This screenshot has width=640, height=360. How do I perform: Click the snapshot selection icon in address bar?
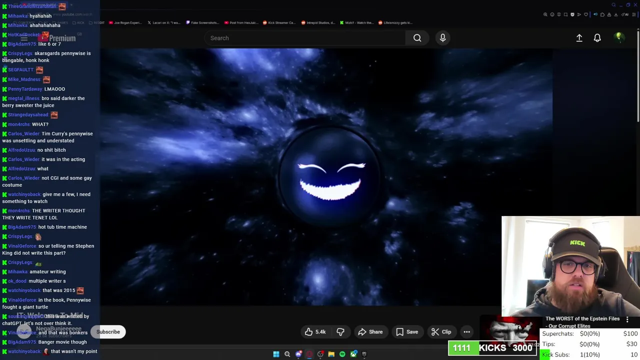pos(565,14)
